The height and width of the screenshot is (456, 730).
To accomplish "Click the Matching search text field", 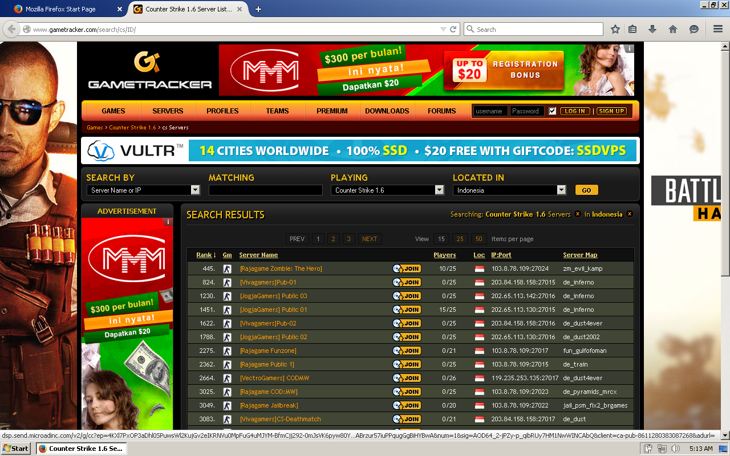I will (266, 190).
